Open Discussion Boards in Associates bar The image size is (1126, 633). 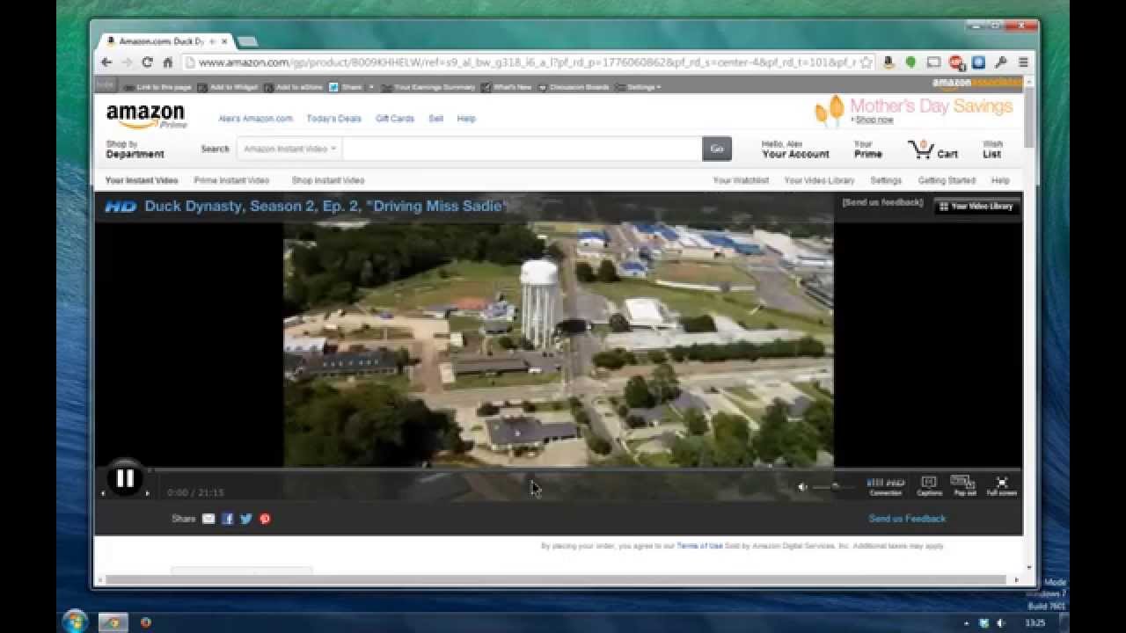(x=574, y=87)
